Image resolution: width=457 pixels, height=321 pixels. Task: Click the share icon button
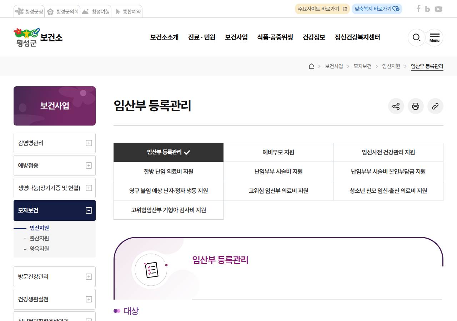(x=396, y=106)
